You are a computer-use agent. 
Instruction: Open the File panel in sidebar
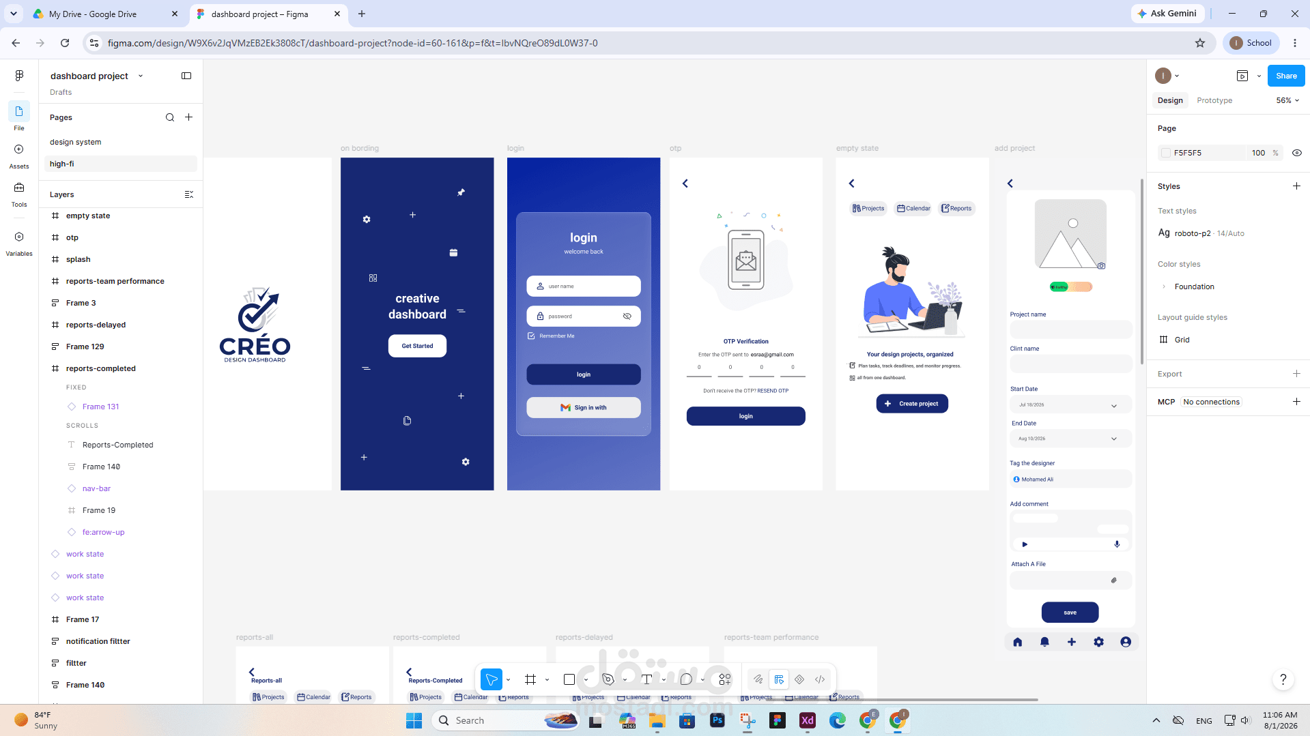19,116
